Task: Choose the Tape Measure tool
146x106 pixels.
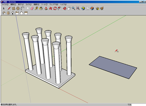Action: tap(36, 9)
